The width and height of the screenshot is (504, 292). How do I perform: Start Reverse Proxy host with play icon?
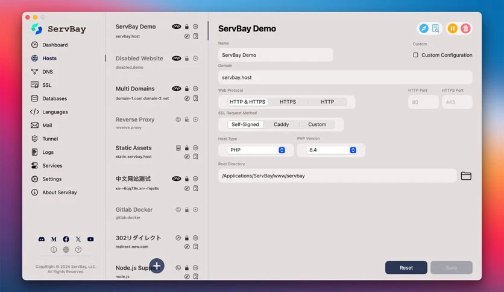[x=195, y=119]
